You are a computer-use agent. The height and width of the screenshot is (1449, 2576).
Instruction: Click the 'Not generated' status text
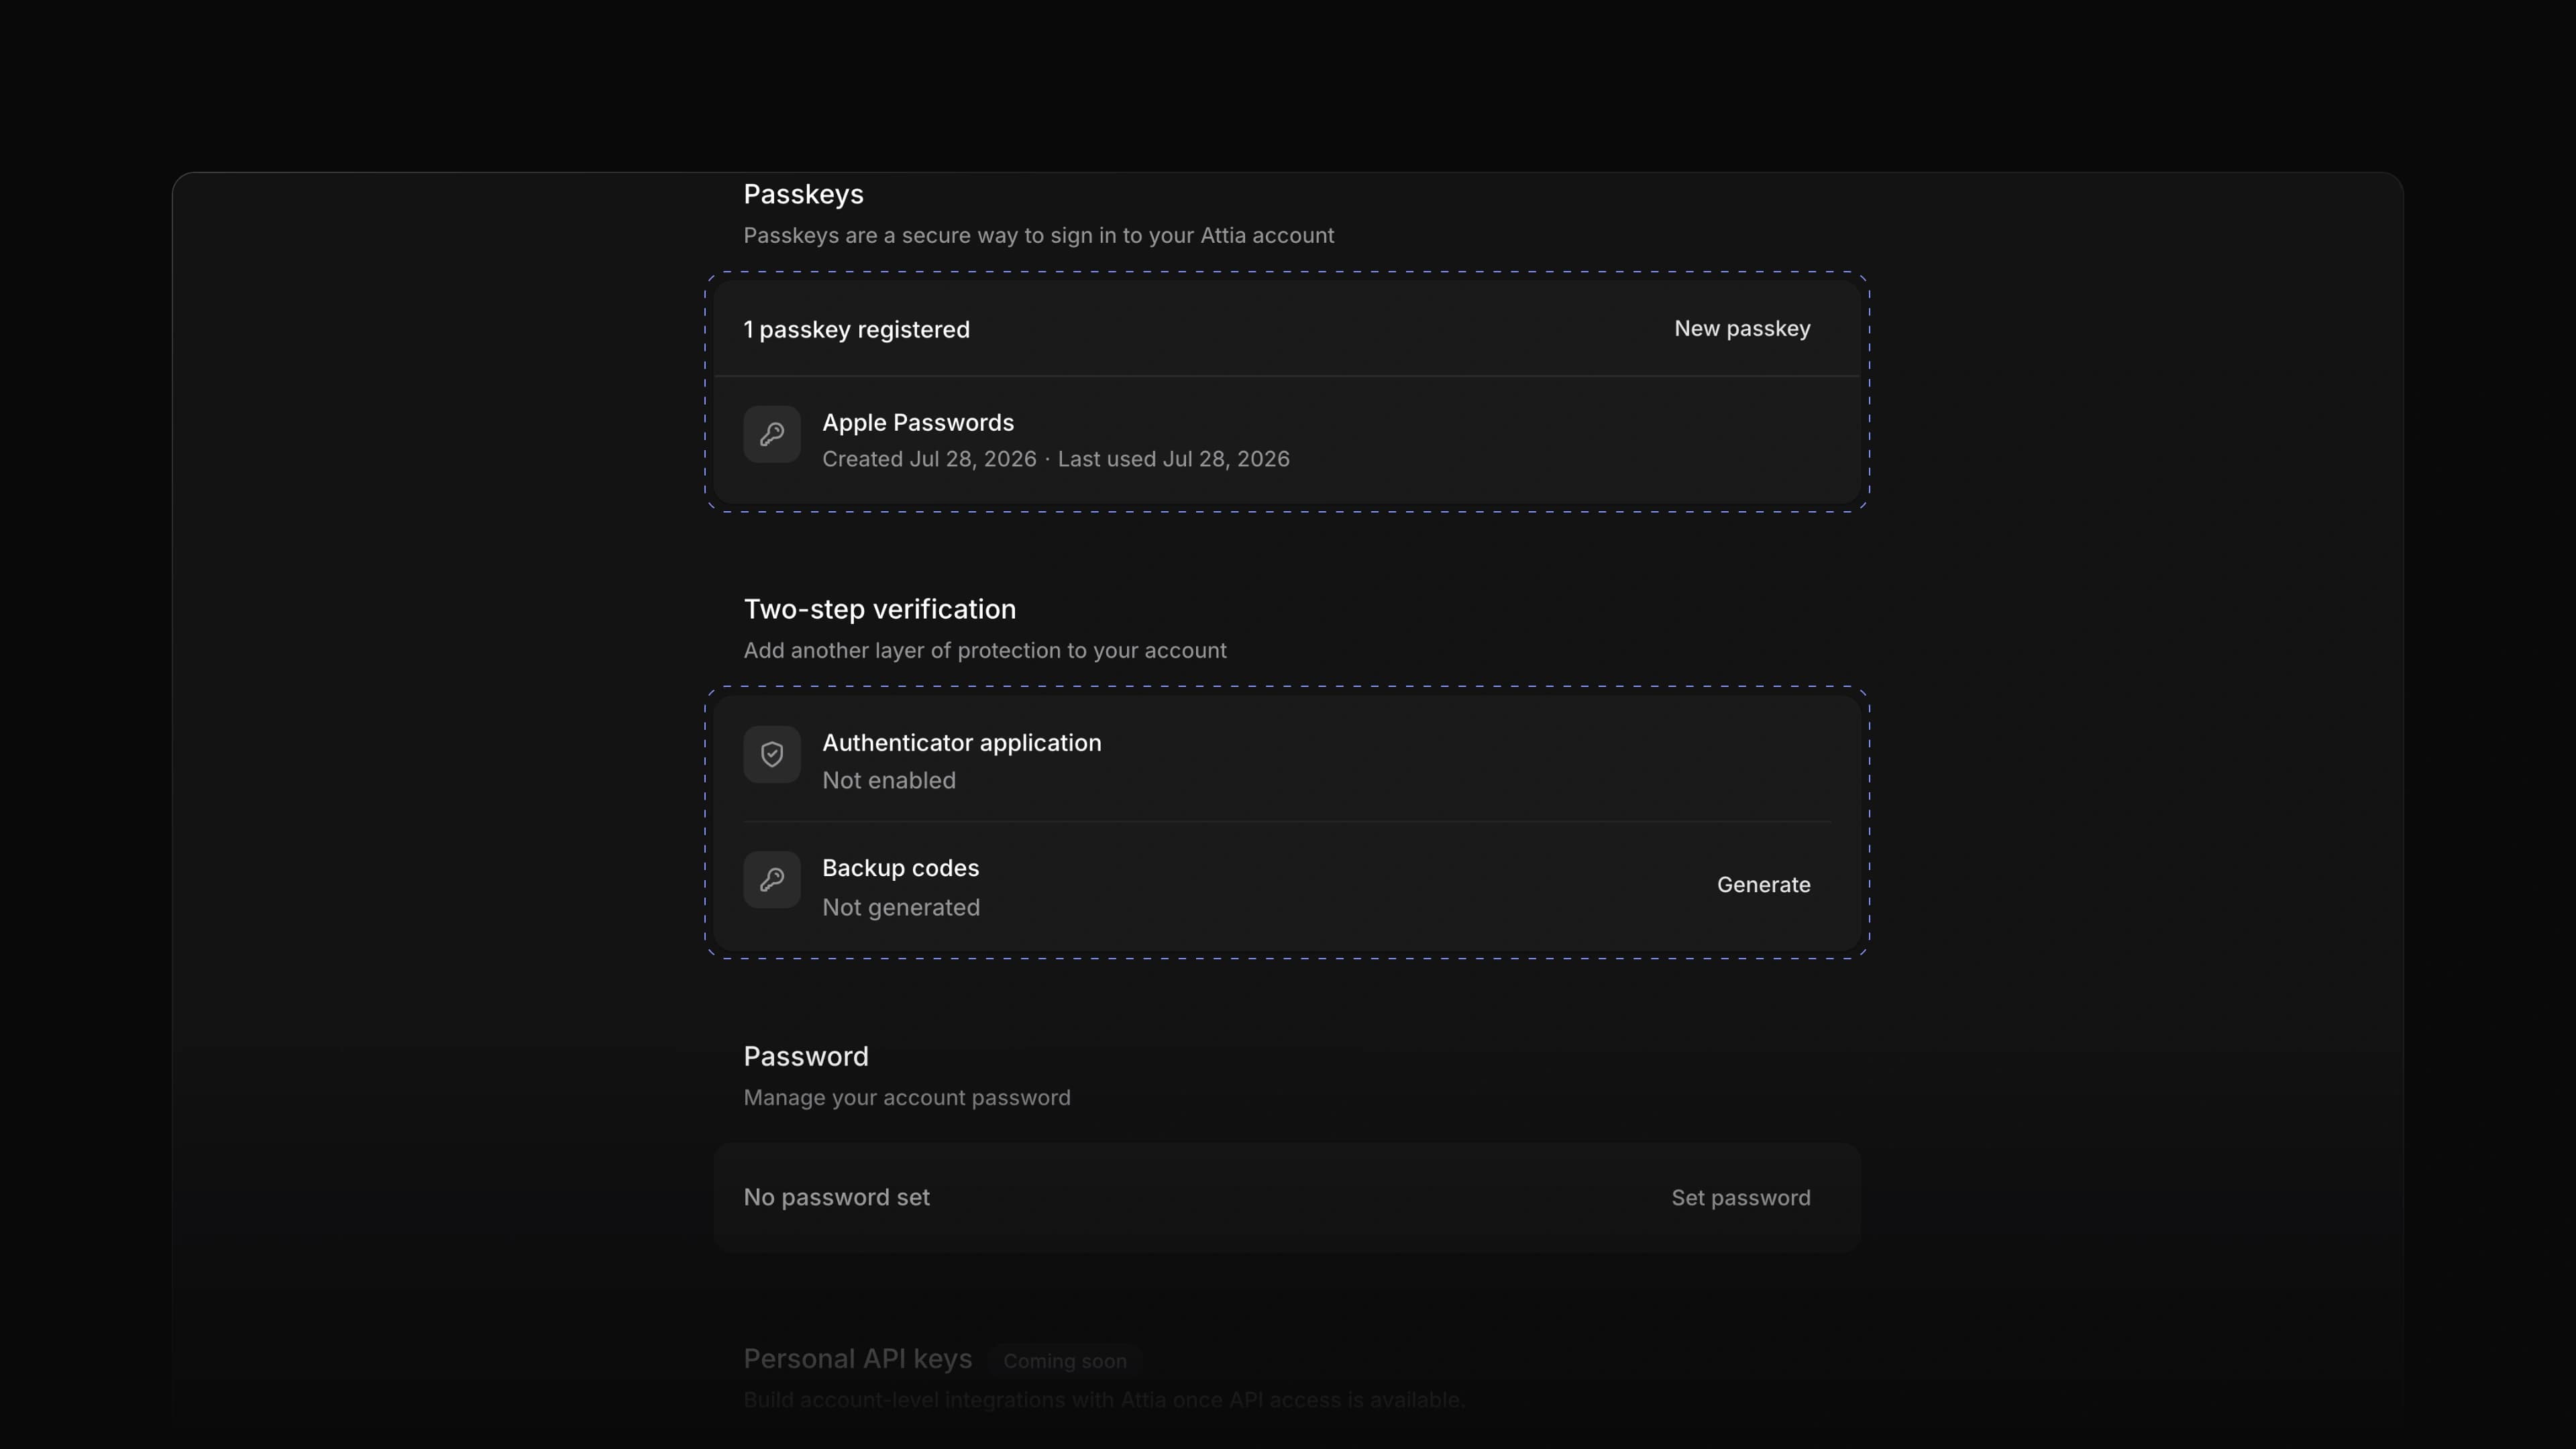(900, 908)
